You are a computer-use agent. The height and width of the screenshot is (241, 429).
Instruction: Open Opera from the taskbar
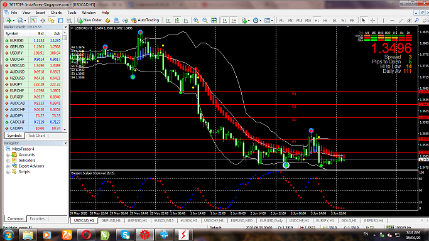(86, 235)
